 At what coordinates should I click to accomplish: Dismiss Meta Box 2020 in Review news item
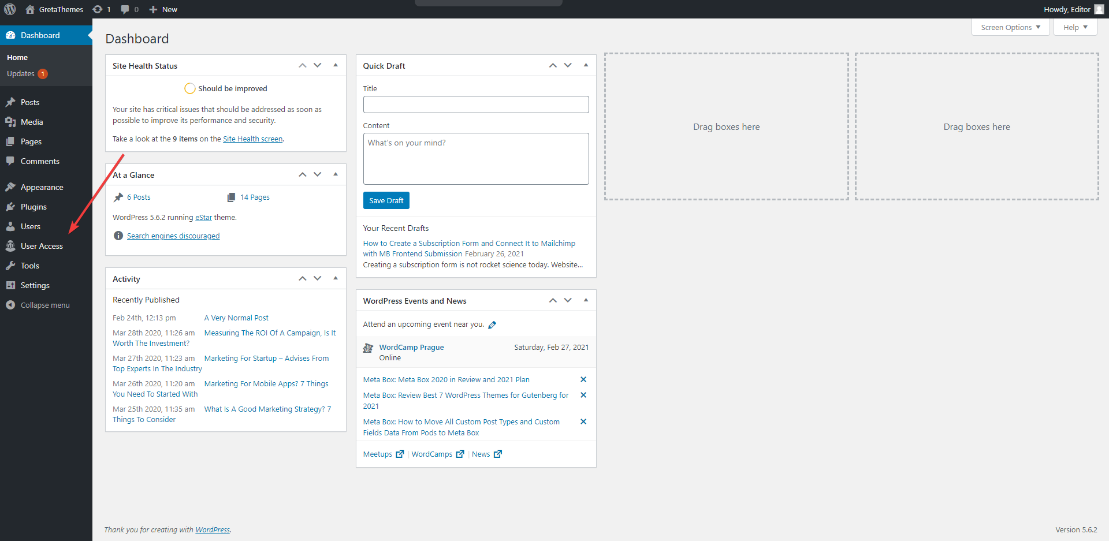click(583, 379)
